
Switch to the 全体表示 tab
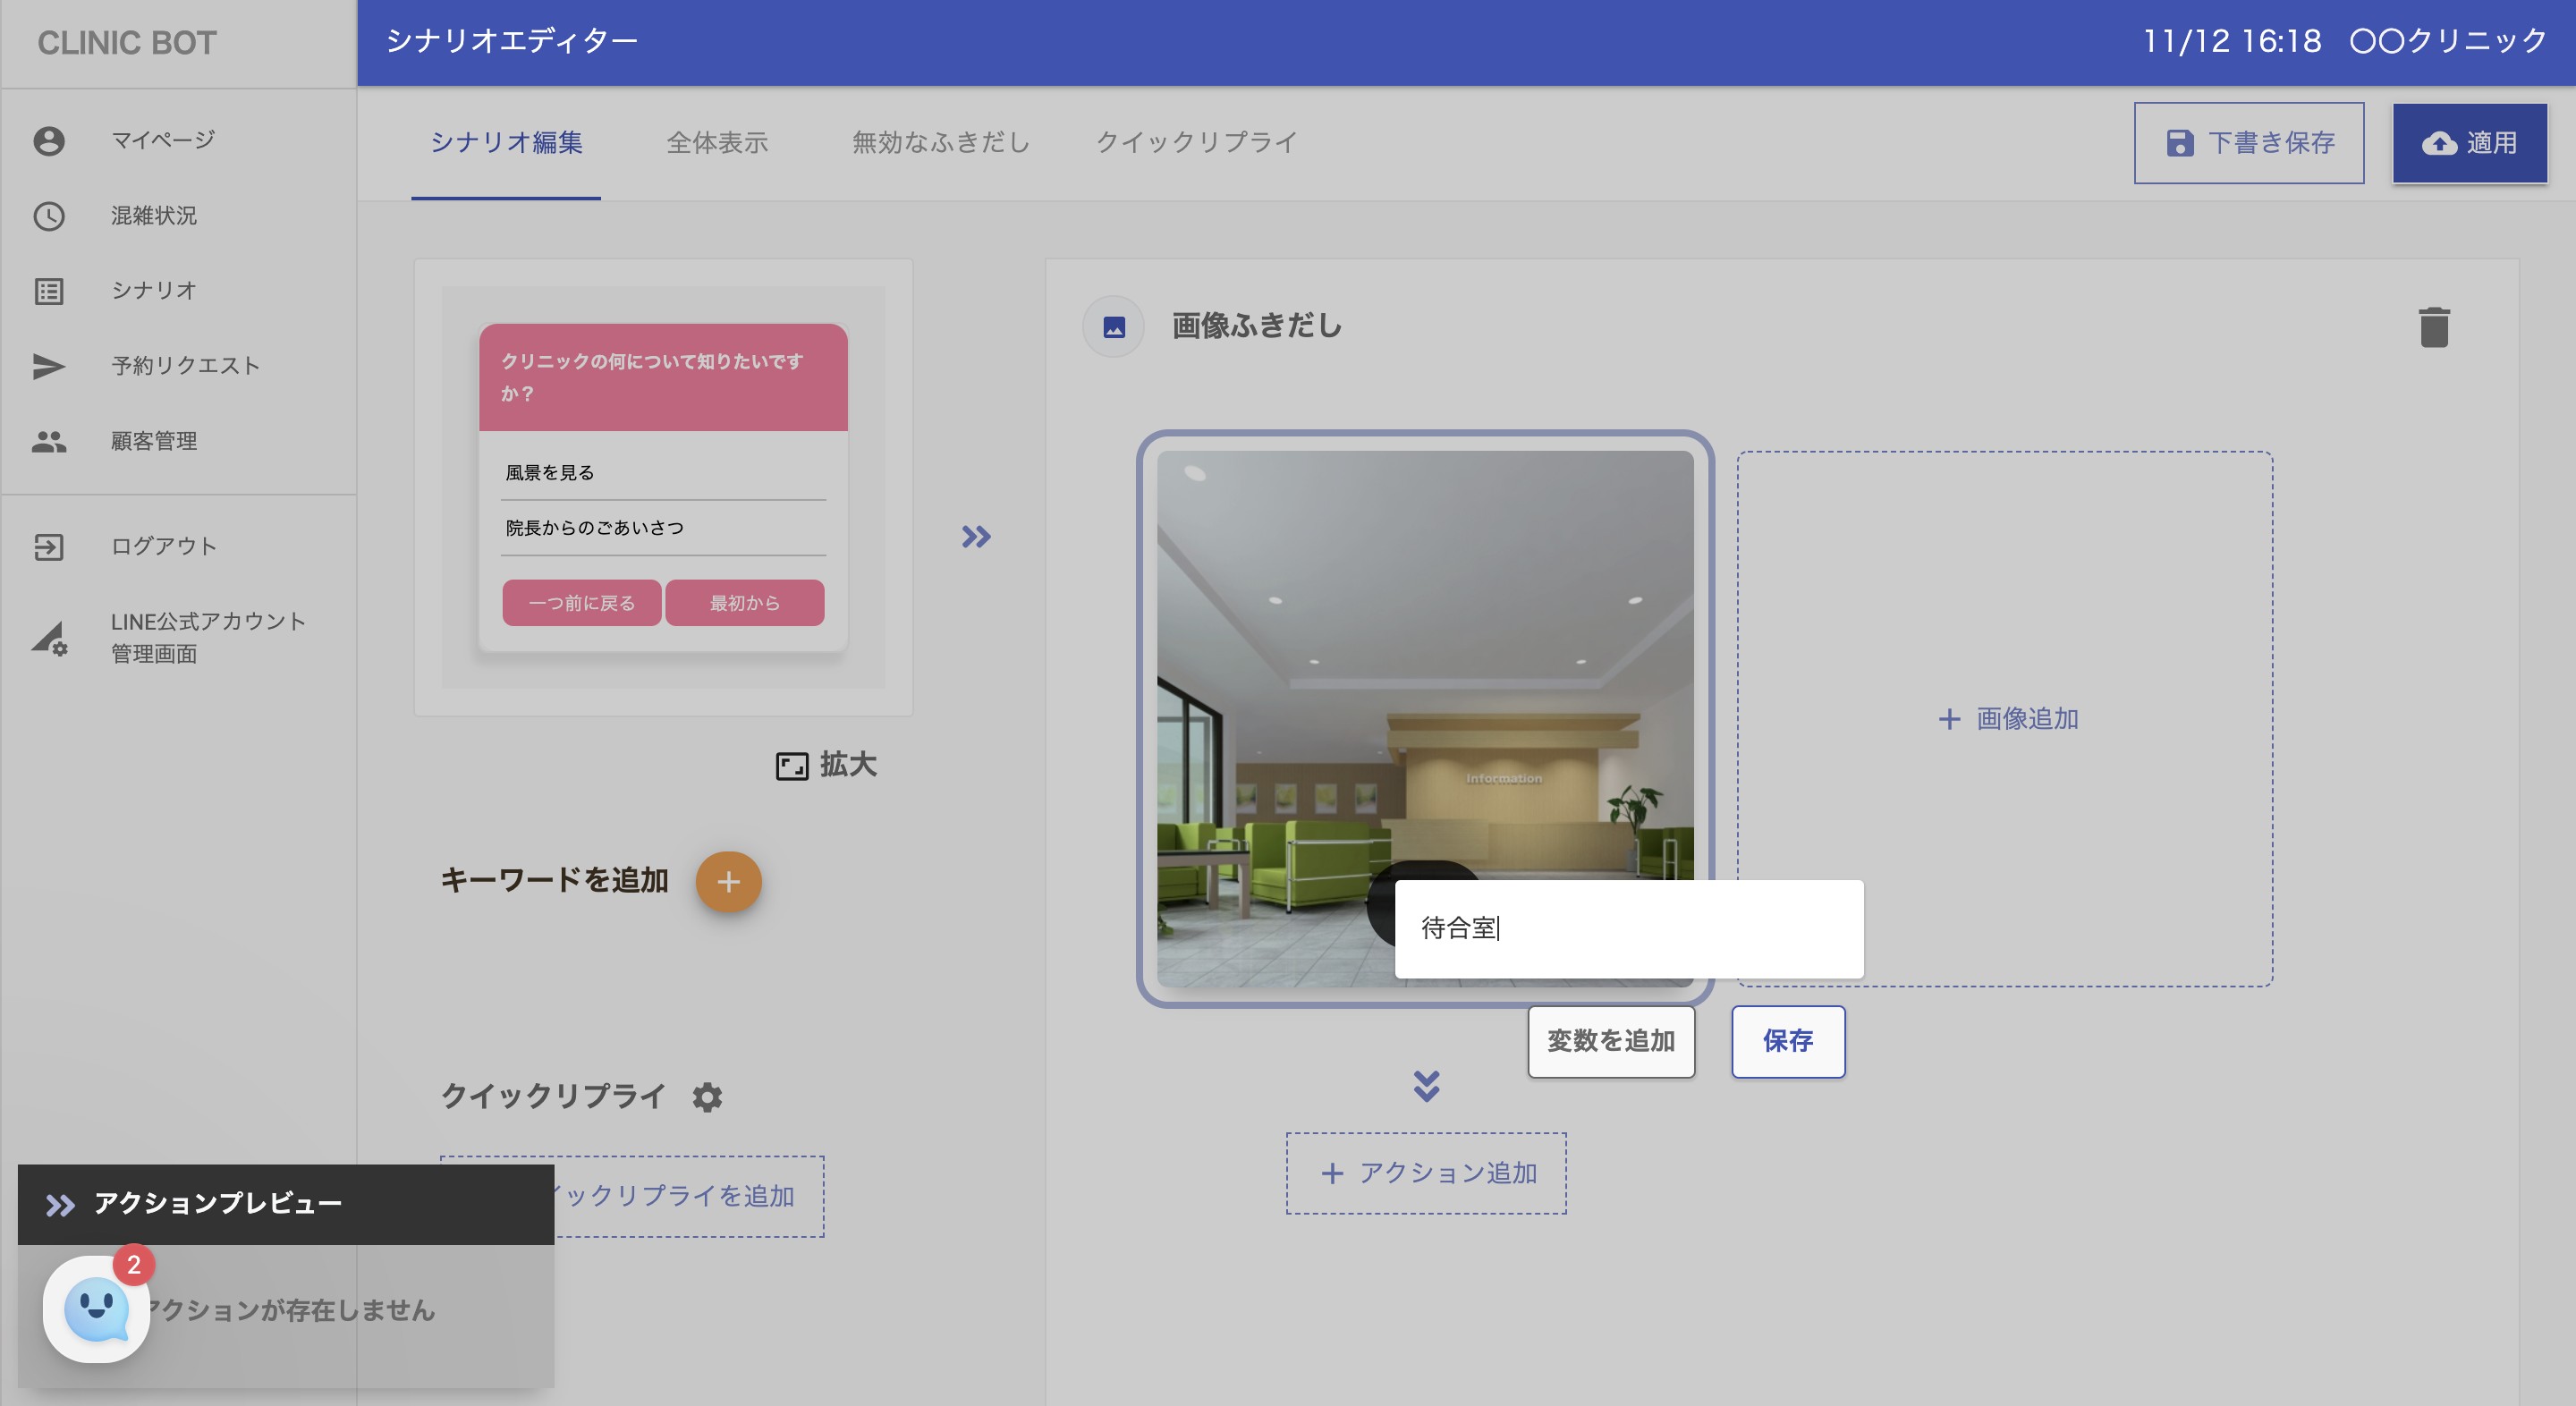click(717, 142)
